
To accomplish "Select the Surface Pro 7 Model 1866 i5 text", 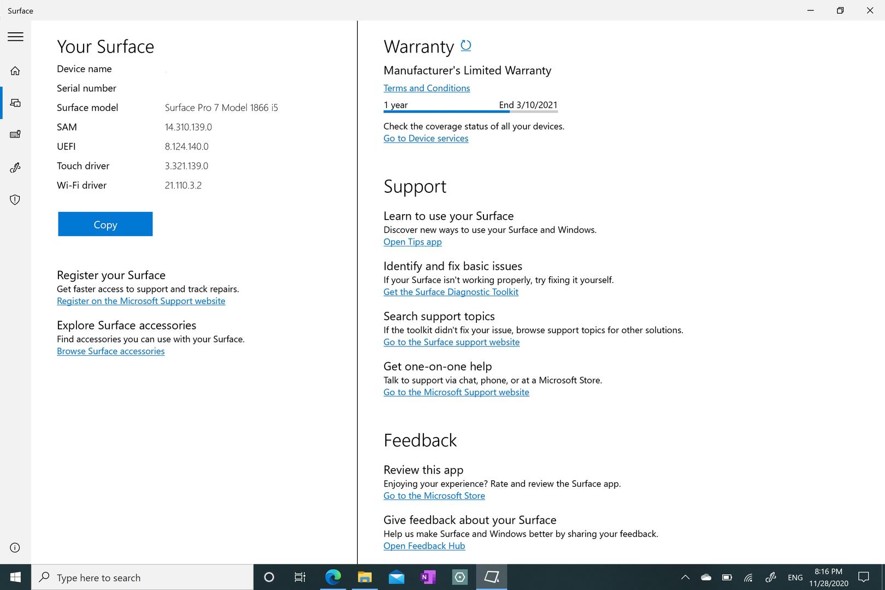I will pyautogui.click(x=221, y=108).
